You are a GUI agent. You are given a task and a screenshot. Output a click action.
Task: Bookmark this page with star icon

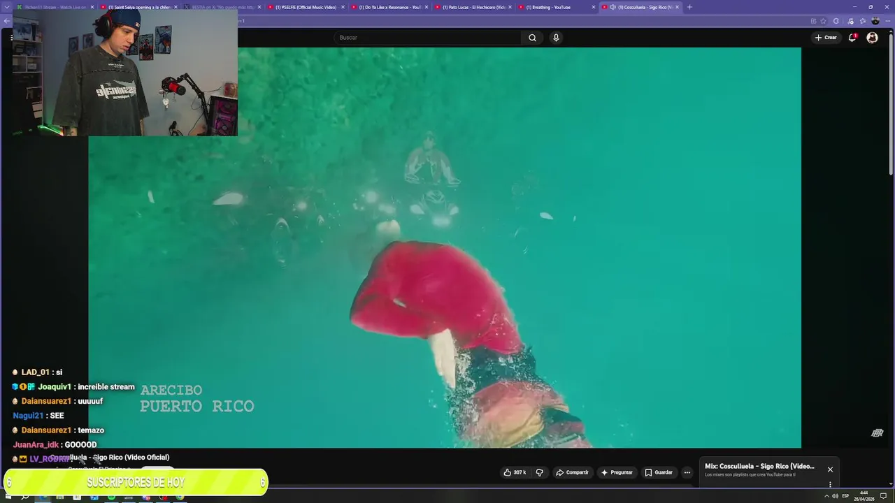pyautogui.click(x=823, y=21)
